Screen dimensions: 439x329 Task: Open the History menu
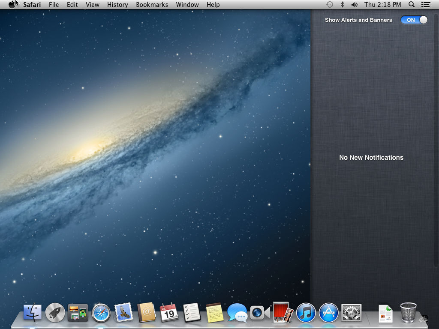pos(117,5)
